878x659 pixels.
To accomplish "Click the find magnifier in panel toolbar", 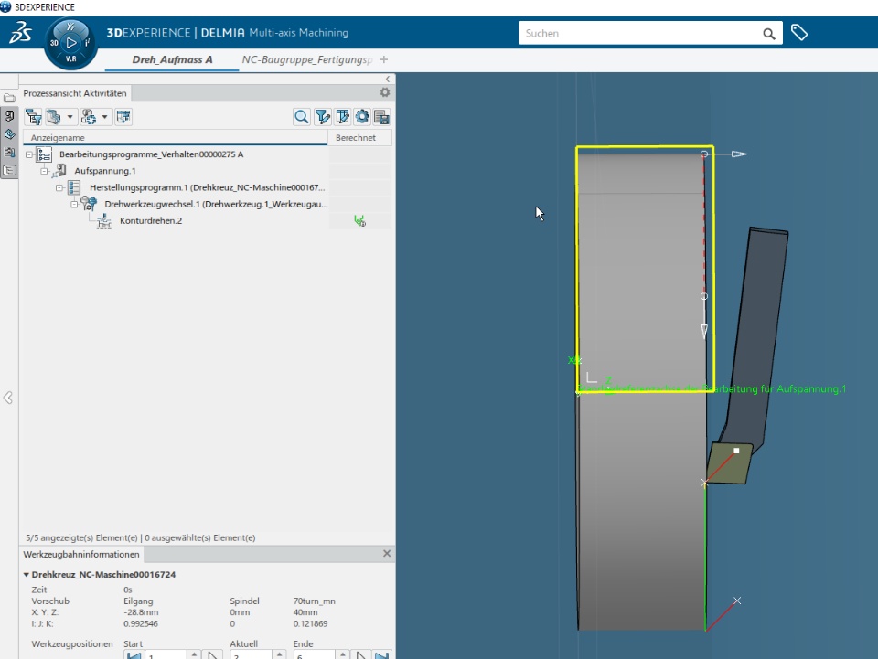I will tap(301, 117).
